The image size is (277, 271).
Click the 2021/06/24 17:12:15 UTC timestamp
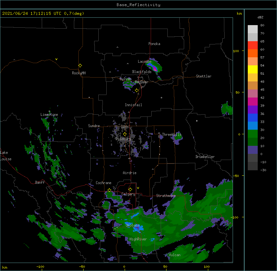point(32,14)
